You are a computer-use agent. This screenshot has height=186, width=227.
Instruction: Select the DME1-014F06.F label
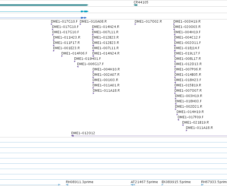[x=74, y=53]
